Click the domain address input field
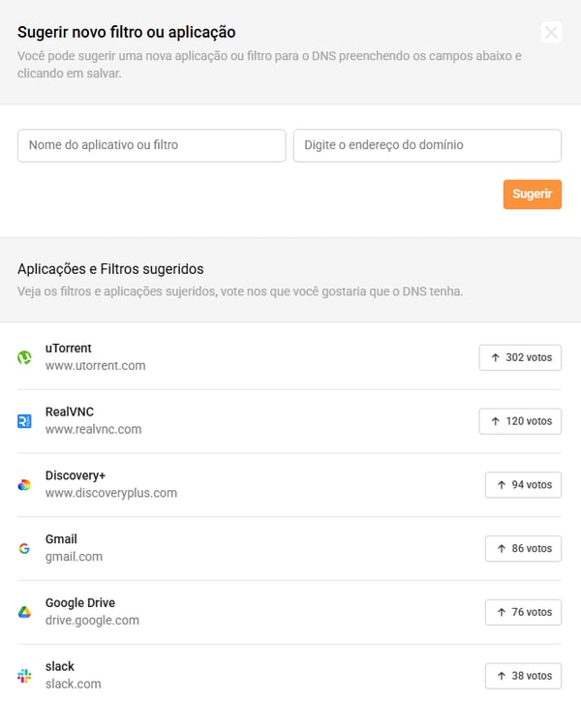This screenshot has height=703, width=581. (x=427, y=145)
